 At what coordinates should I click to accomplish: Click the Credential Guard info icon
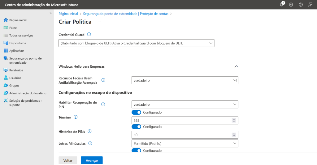(89, 35)
